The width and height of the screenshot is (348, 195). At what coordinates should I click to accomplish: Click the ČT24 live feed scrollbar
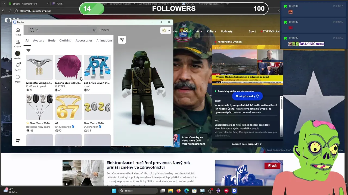[x=281, y=104]
